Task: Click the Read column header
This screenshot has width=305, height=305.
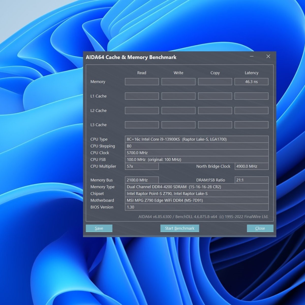Action: pos(142,73)
